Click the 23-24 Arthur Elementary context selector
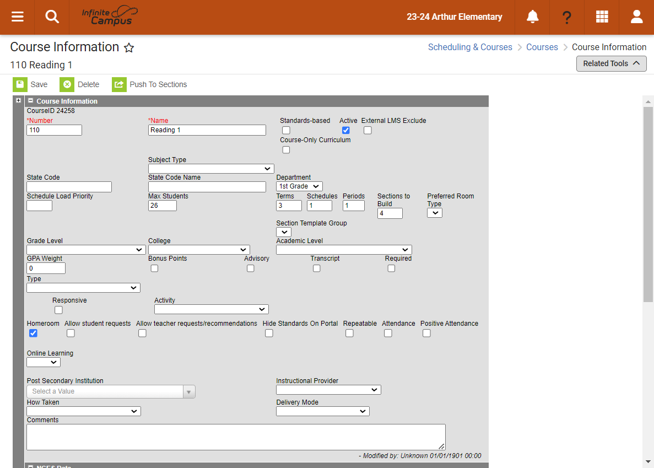The image size is (654, 468). pyautogui.click(x=454, y=17)
